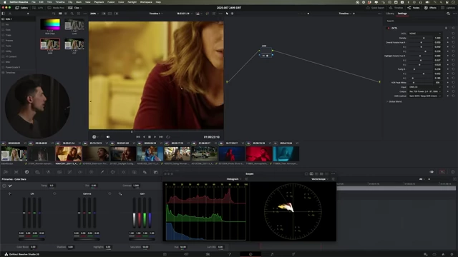
Task: Play the clip forward in viewer
Action: coord(155,137)
